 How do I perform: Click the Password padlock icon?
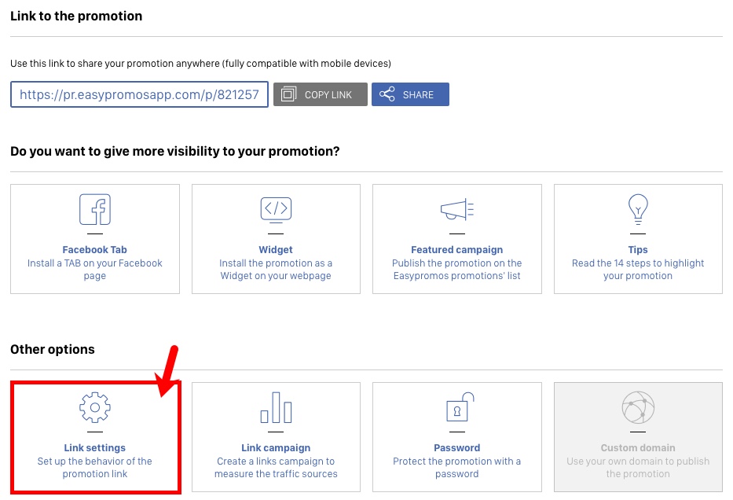(456, 407)
